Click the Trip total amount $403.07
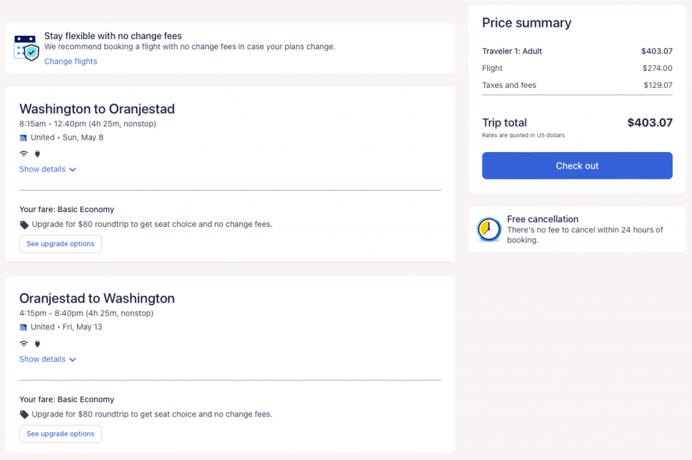The height and width of the screenshot is (460, 692). pos(649,123)
